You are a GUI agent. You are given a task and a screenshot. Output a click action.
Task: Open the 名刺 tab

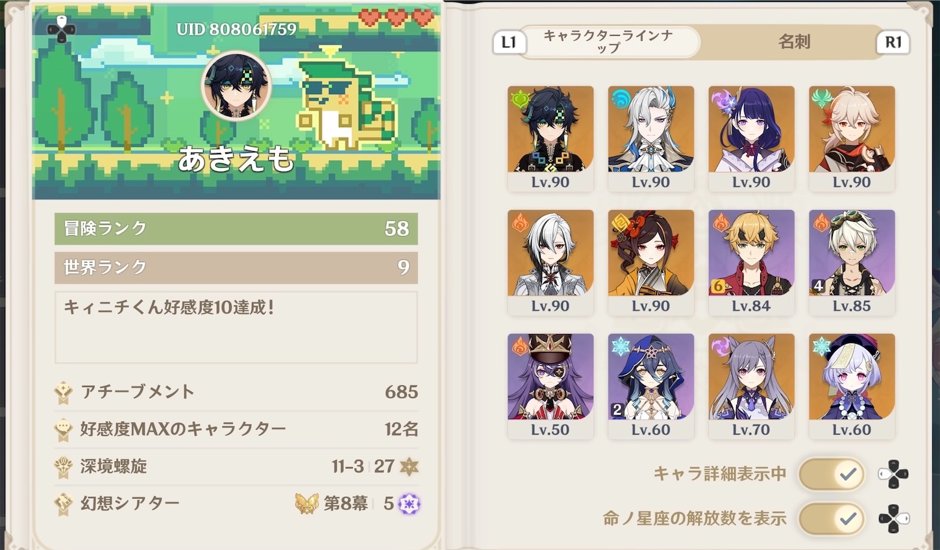click(x=794, y=42)
